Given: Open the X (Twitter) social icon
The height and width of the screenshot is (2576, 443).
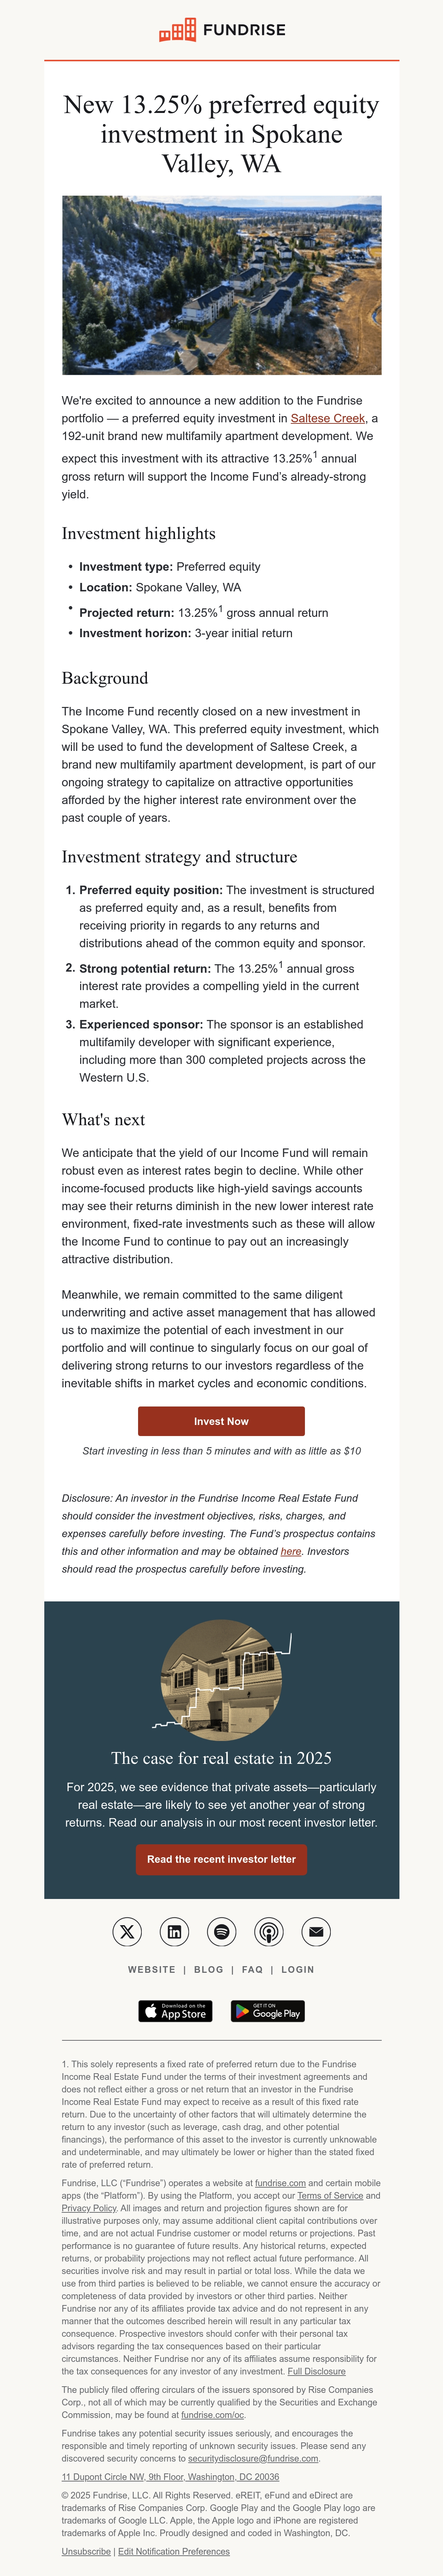Looking at the screenshot, I should pos(127,1932).
